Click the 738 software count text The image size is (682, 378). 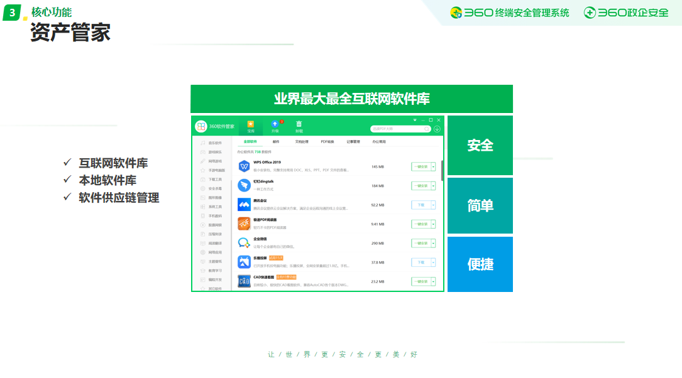(258, 152)
